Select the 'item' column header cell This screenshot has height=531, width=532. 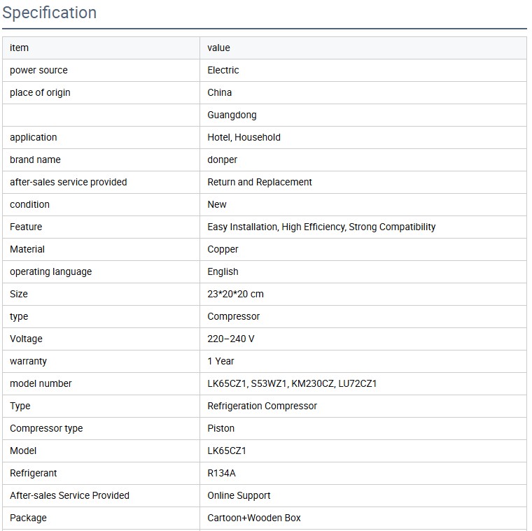(20, 48)
